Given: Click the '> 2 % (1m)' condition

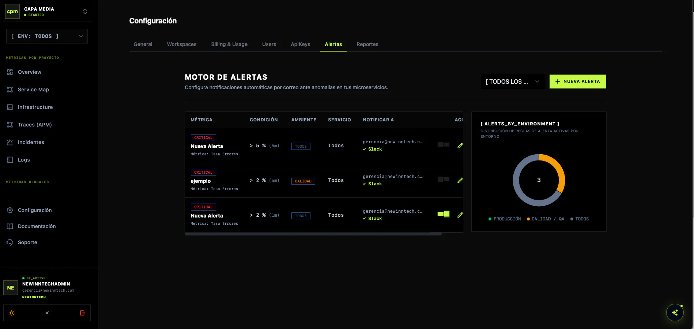Looking at the screenshot, I should [264, 215].
